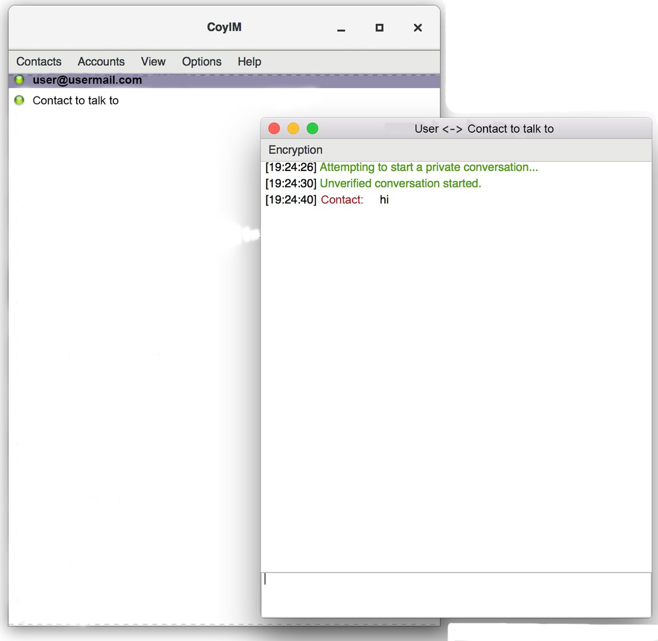Click the CoyIM window title area
Viewport: 658px width, 641px height.
pyautogui.click(x=225, y=27)
